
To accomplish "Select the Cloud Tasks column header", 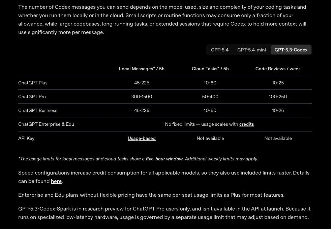I will pos(210,69).
